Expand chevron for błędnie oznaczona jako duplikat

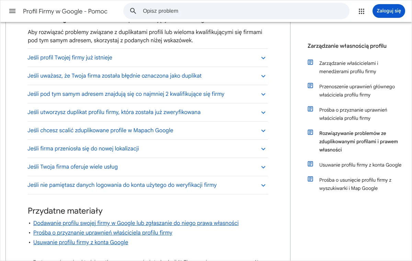click(x=263, y=76)
